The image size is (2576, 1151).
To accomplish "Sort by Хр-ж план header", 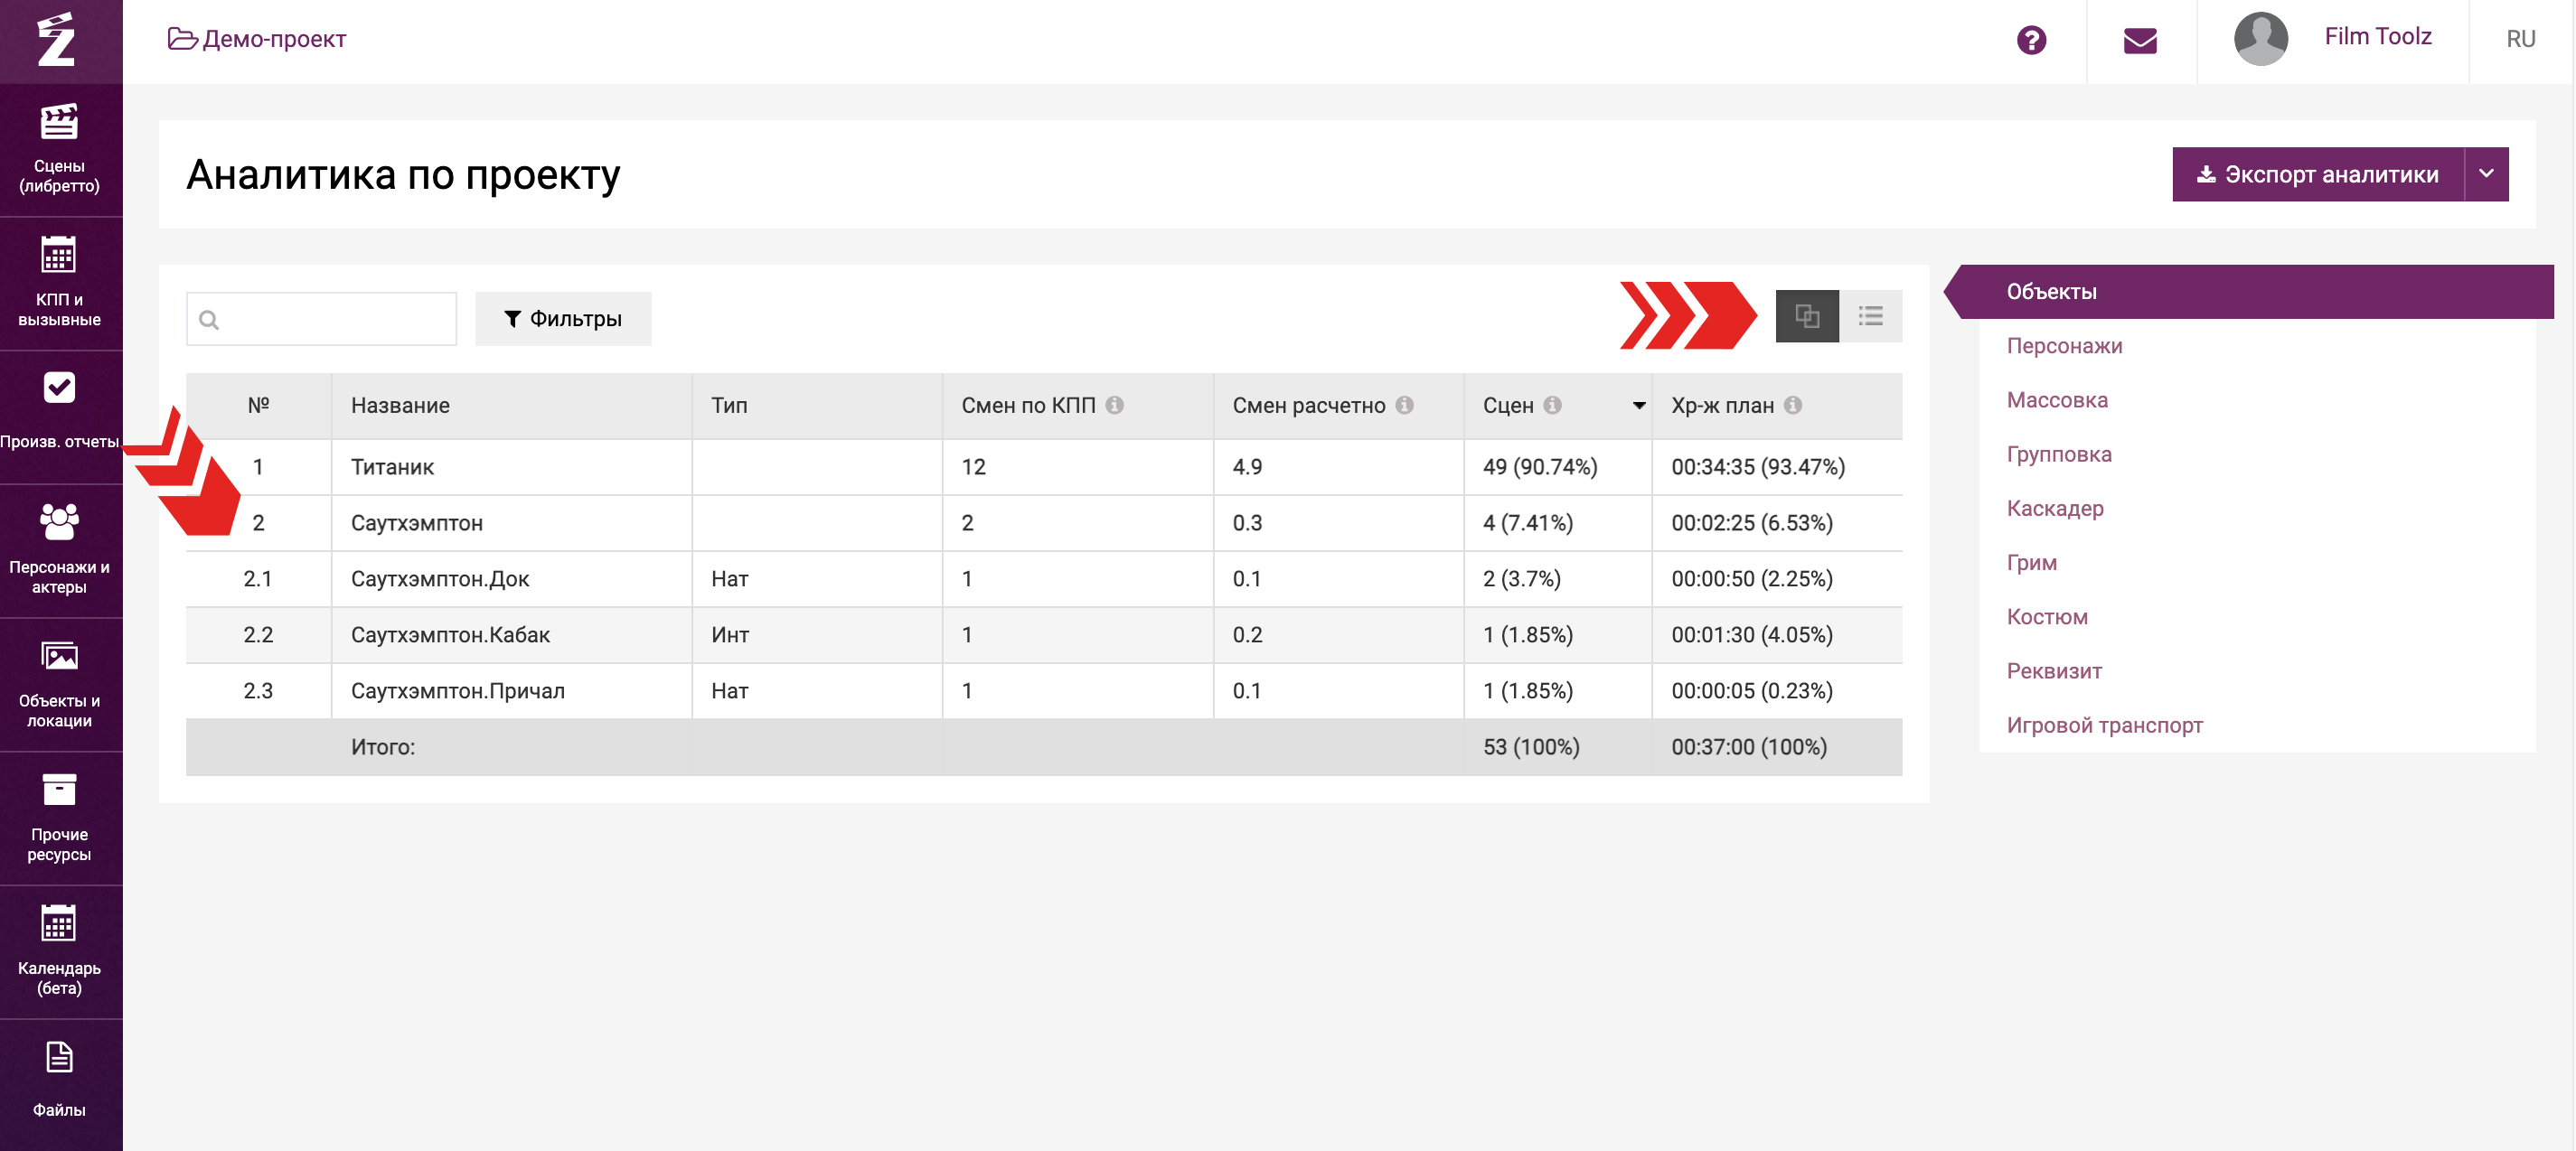I will [x=1722, y=405].
